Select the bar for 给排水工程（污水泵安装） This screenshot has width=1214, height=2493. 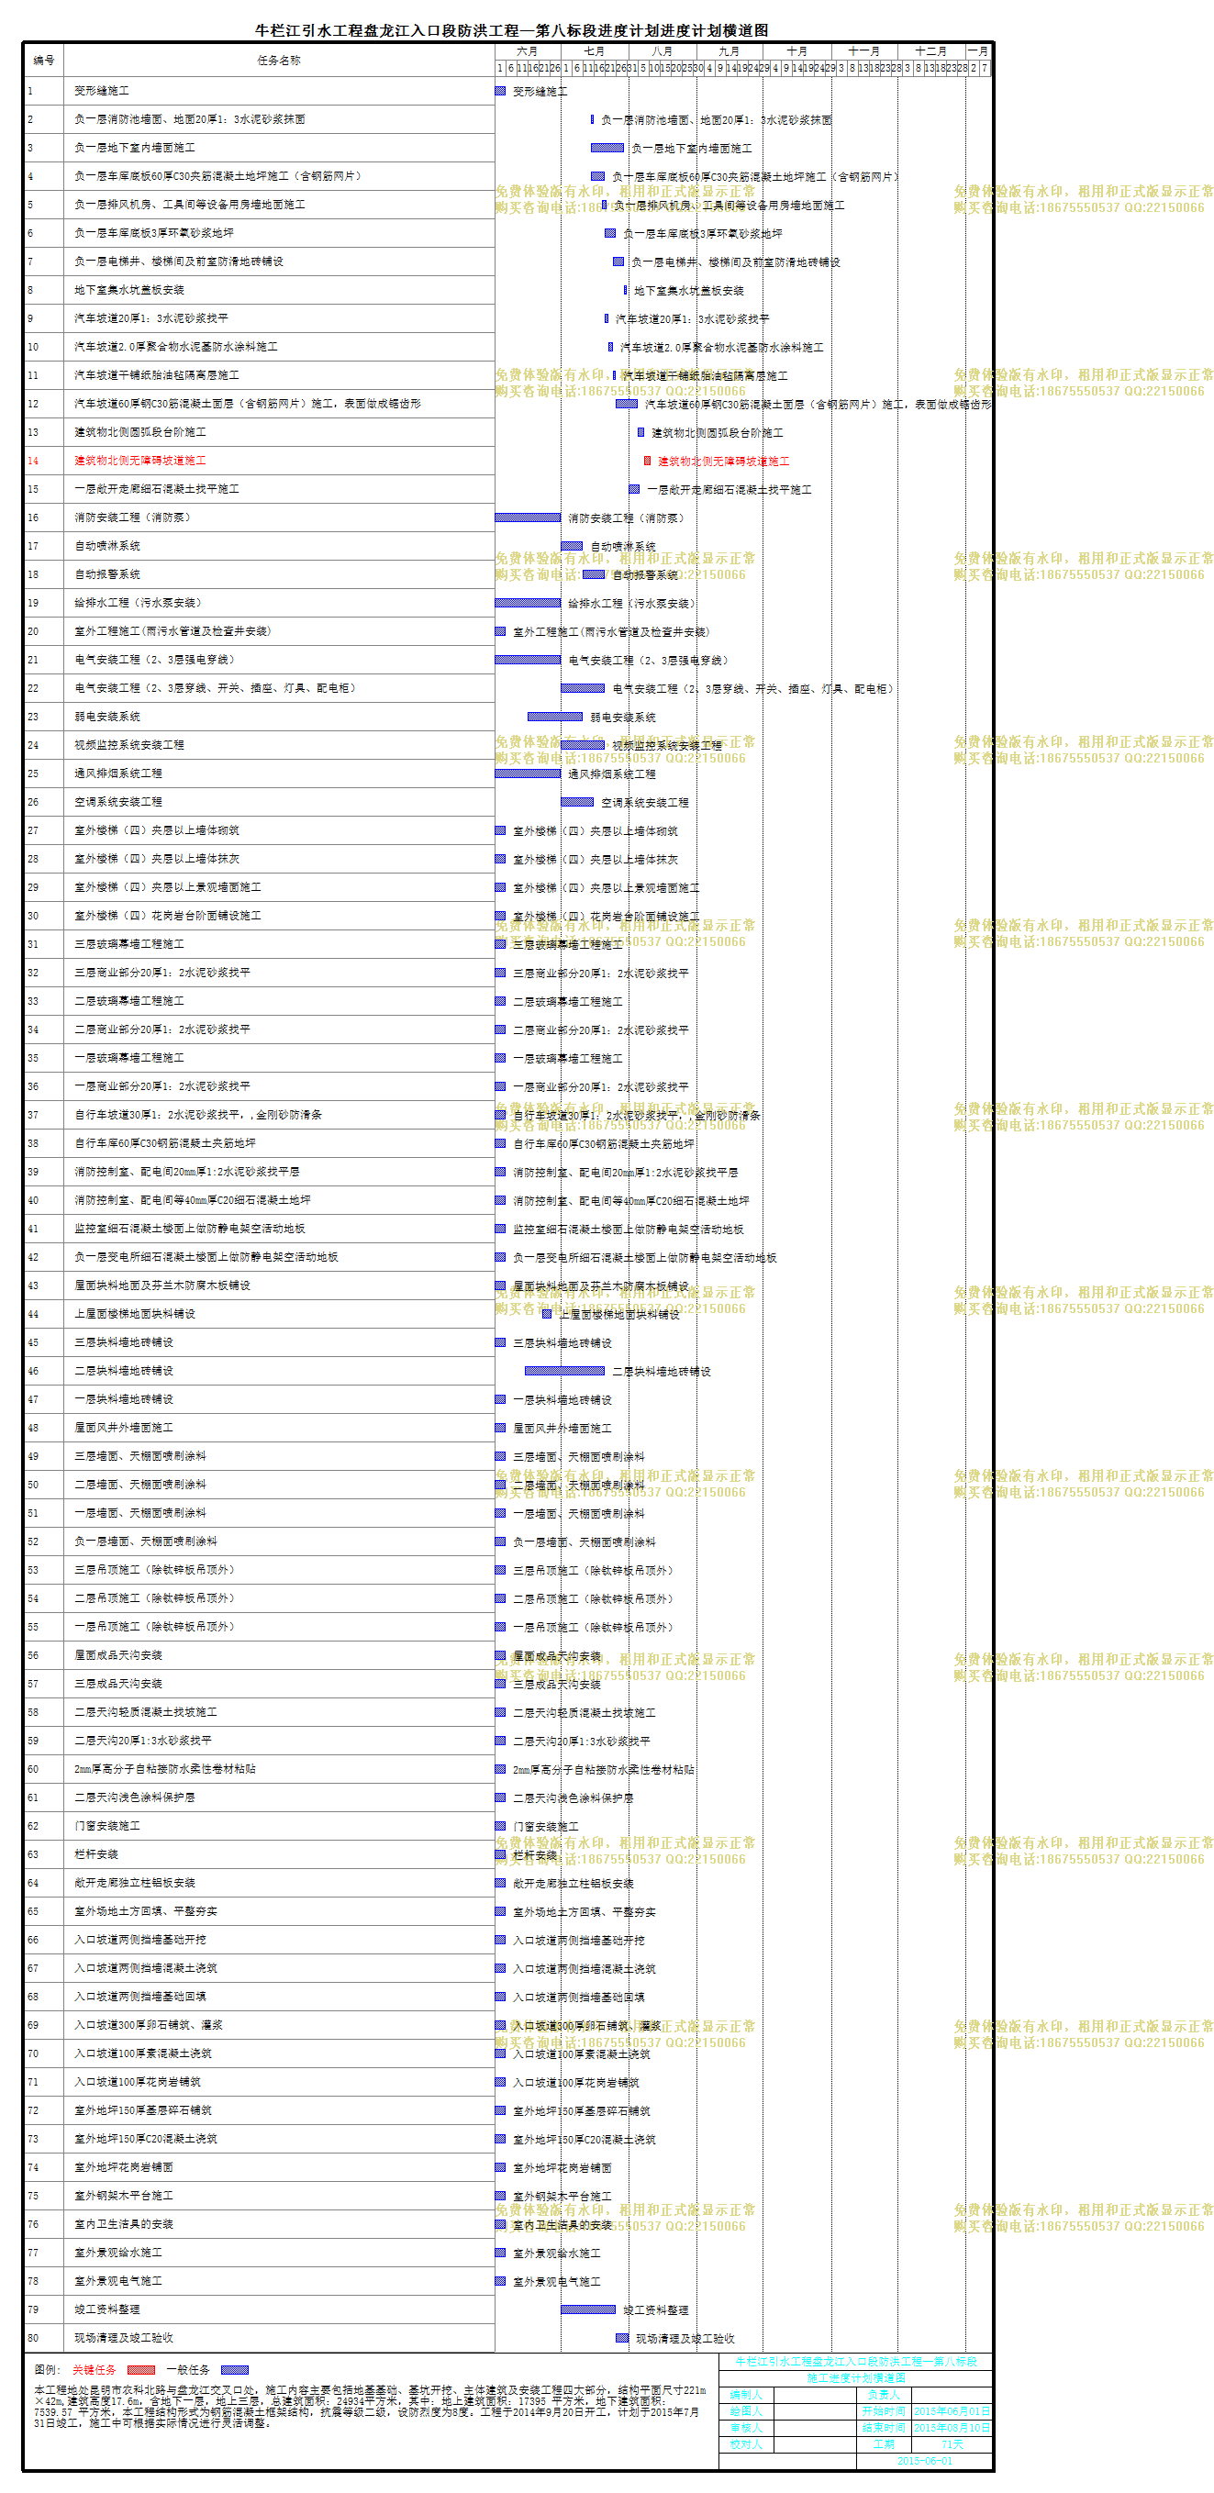[x=528, y=602]
